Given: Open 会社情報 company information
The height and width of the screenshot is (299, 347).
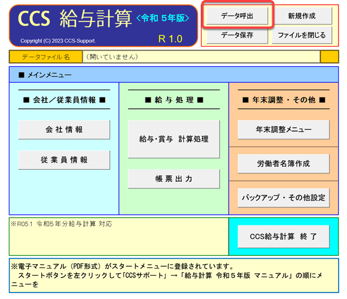Looking at the screenshot, I should (x=64, y=130).
